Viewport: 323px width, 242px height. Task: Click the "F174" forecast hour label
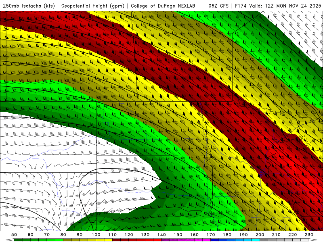click(x=241, y=6)
